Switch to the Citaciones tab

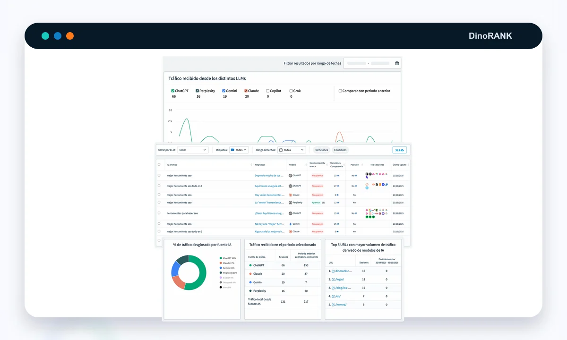(x=340, y=150)
